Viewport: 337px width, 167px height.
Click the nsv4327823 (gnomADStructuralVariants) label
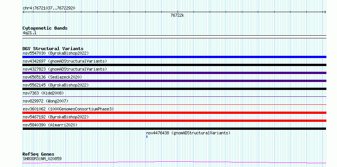(x=65, y=69)
